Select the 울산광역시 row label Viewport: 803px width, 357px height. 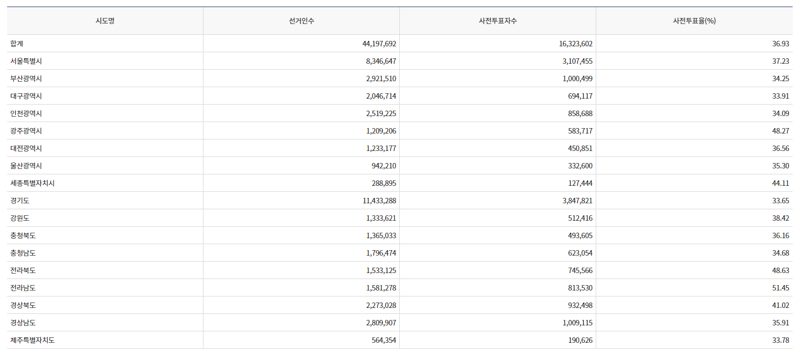26,166
